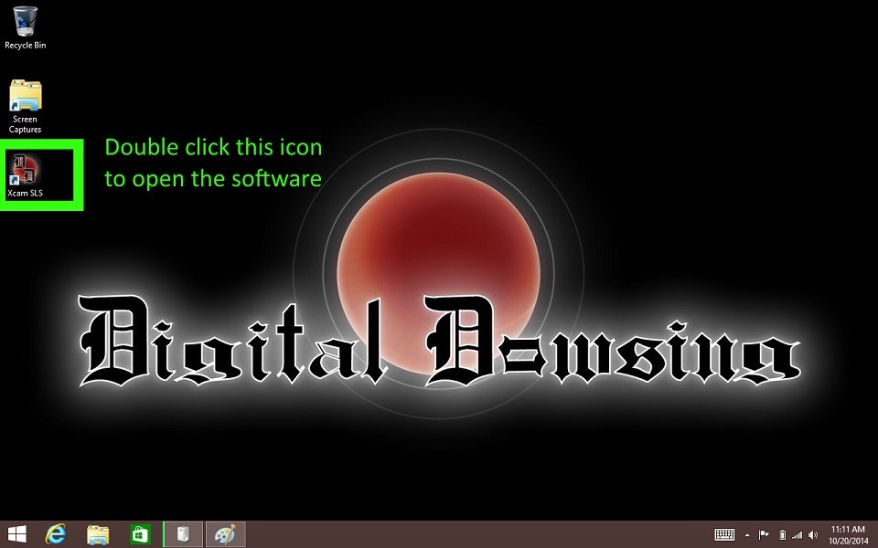Open the clock showing 11:11 AM

[x=848, y=534]
